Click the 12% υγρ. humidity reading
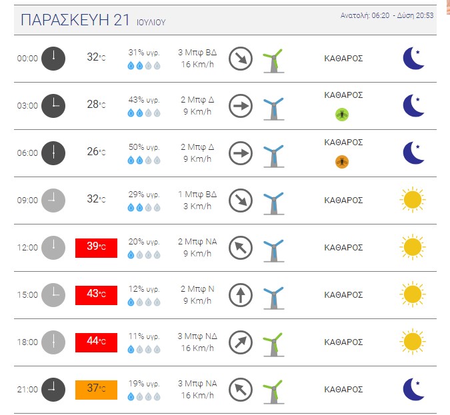This screenshot has width=450, height=415. 144,289
